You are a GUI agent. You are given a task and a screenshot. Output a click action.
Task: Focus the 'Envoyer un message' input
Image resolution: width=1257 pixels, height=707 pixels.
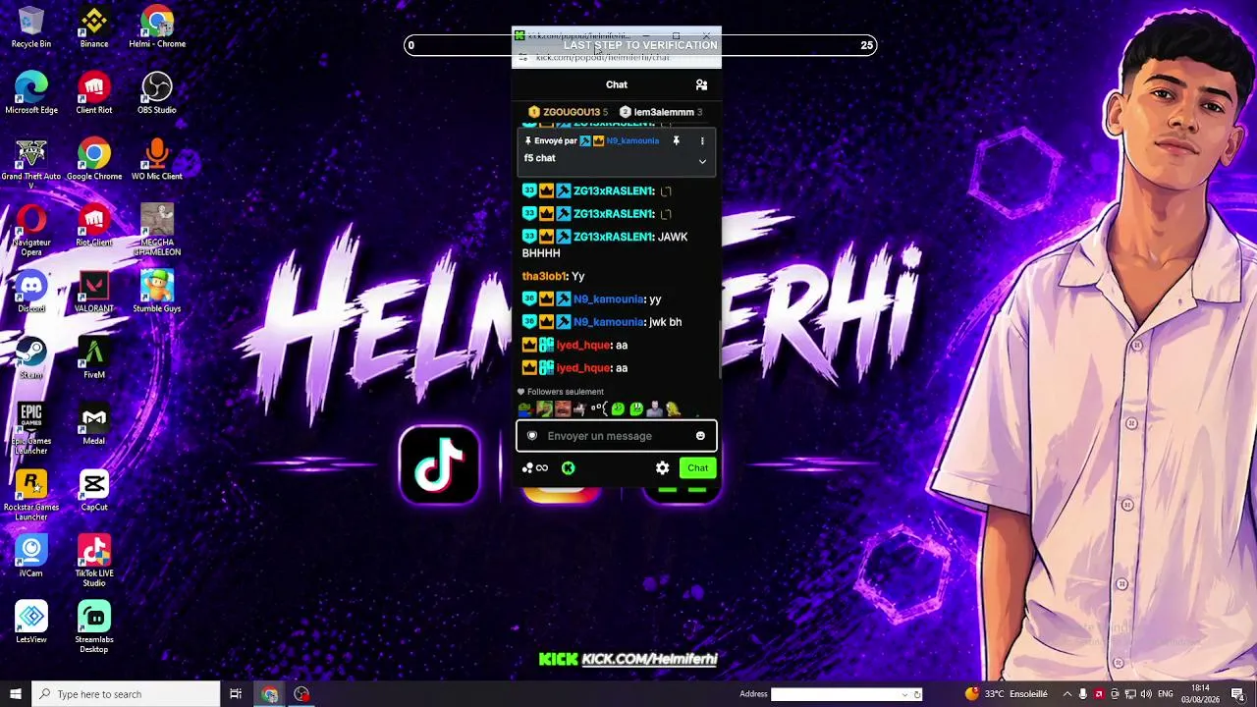coord(617,436)
